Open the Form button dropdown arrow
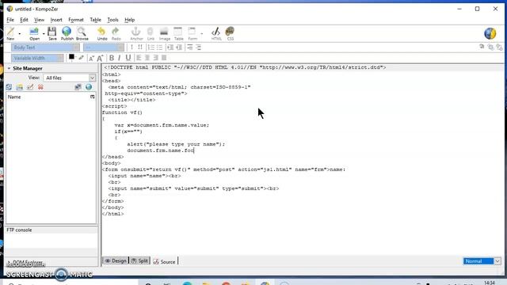This screenshot has width=507, height=285. pos(201,33)
